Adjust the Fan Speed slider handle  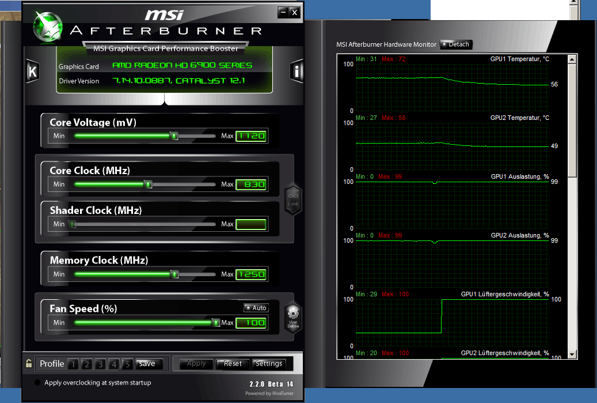tap(216, 322)
